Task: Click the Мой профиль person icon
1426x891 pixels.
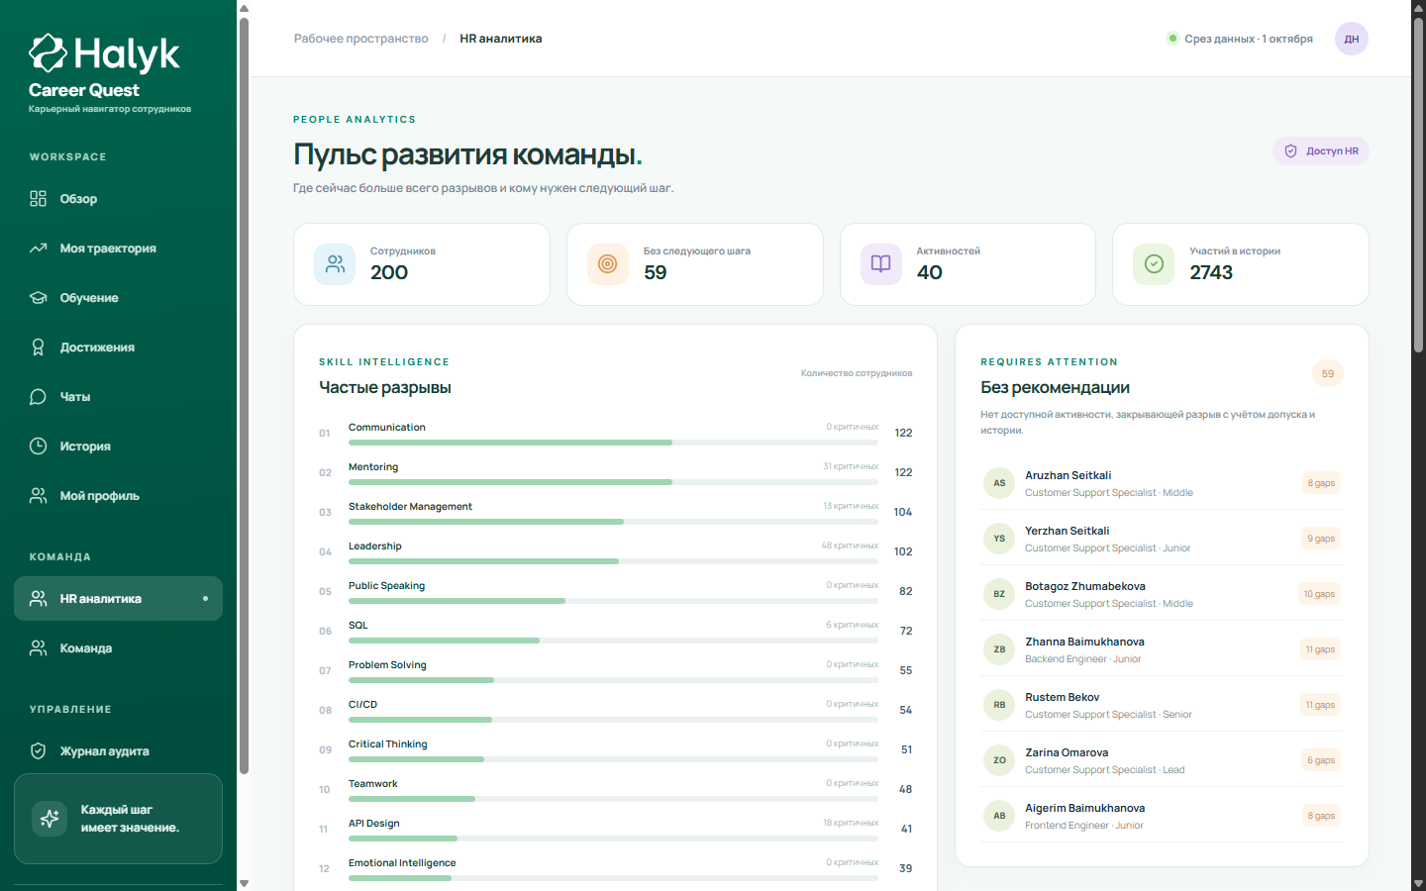Action: tap(38, 496)
